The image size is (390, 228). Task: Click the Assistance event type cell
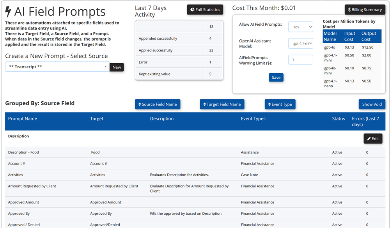250,152
